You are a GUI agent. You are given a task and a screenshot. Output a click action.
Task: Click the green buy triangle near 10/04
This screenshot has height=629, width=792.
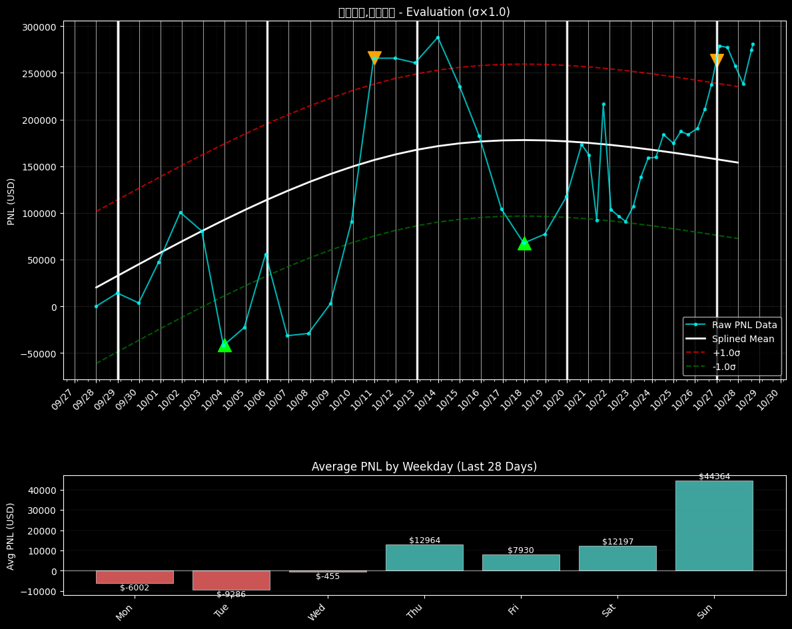pyautogui.click(x=224, y=345)
